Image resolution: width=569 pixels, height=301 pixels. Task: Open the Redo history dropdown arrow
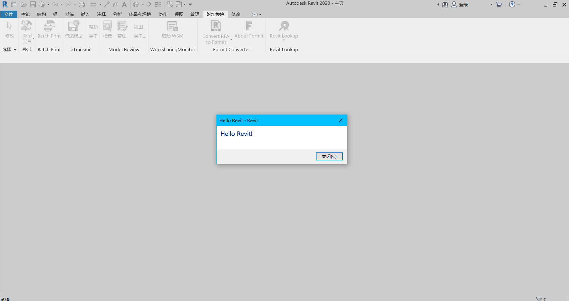tap(75, 4)
